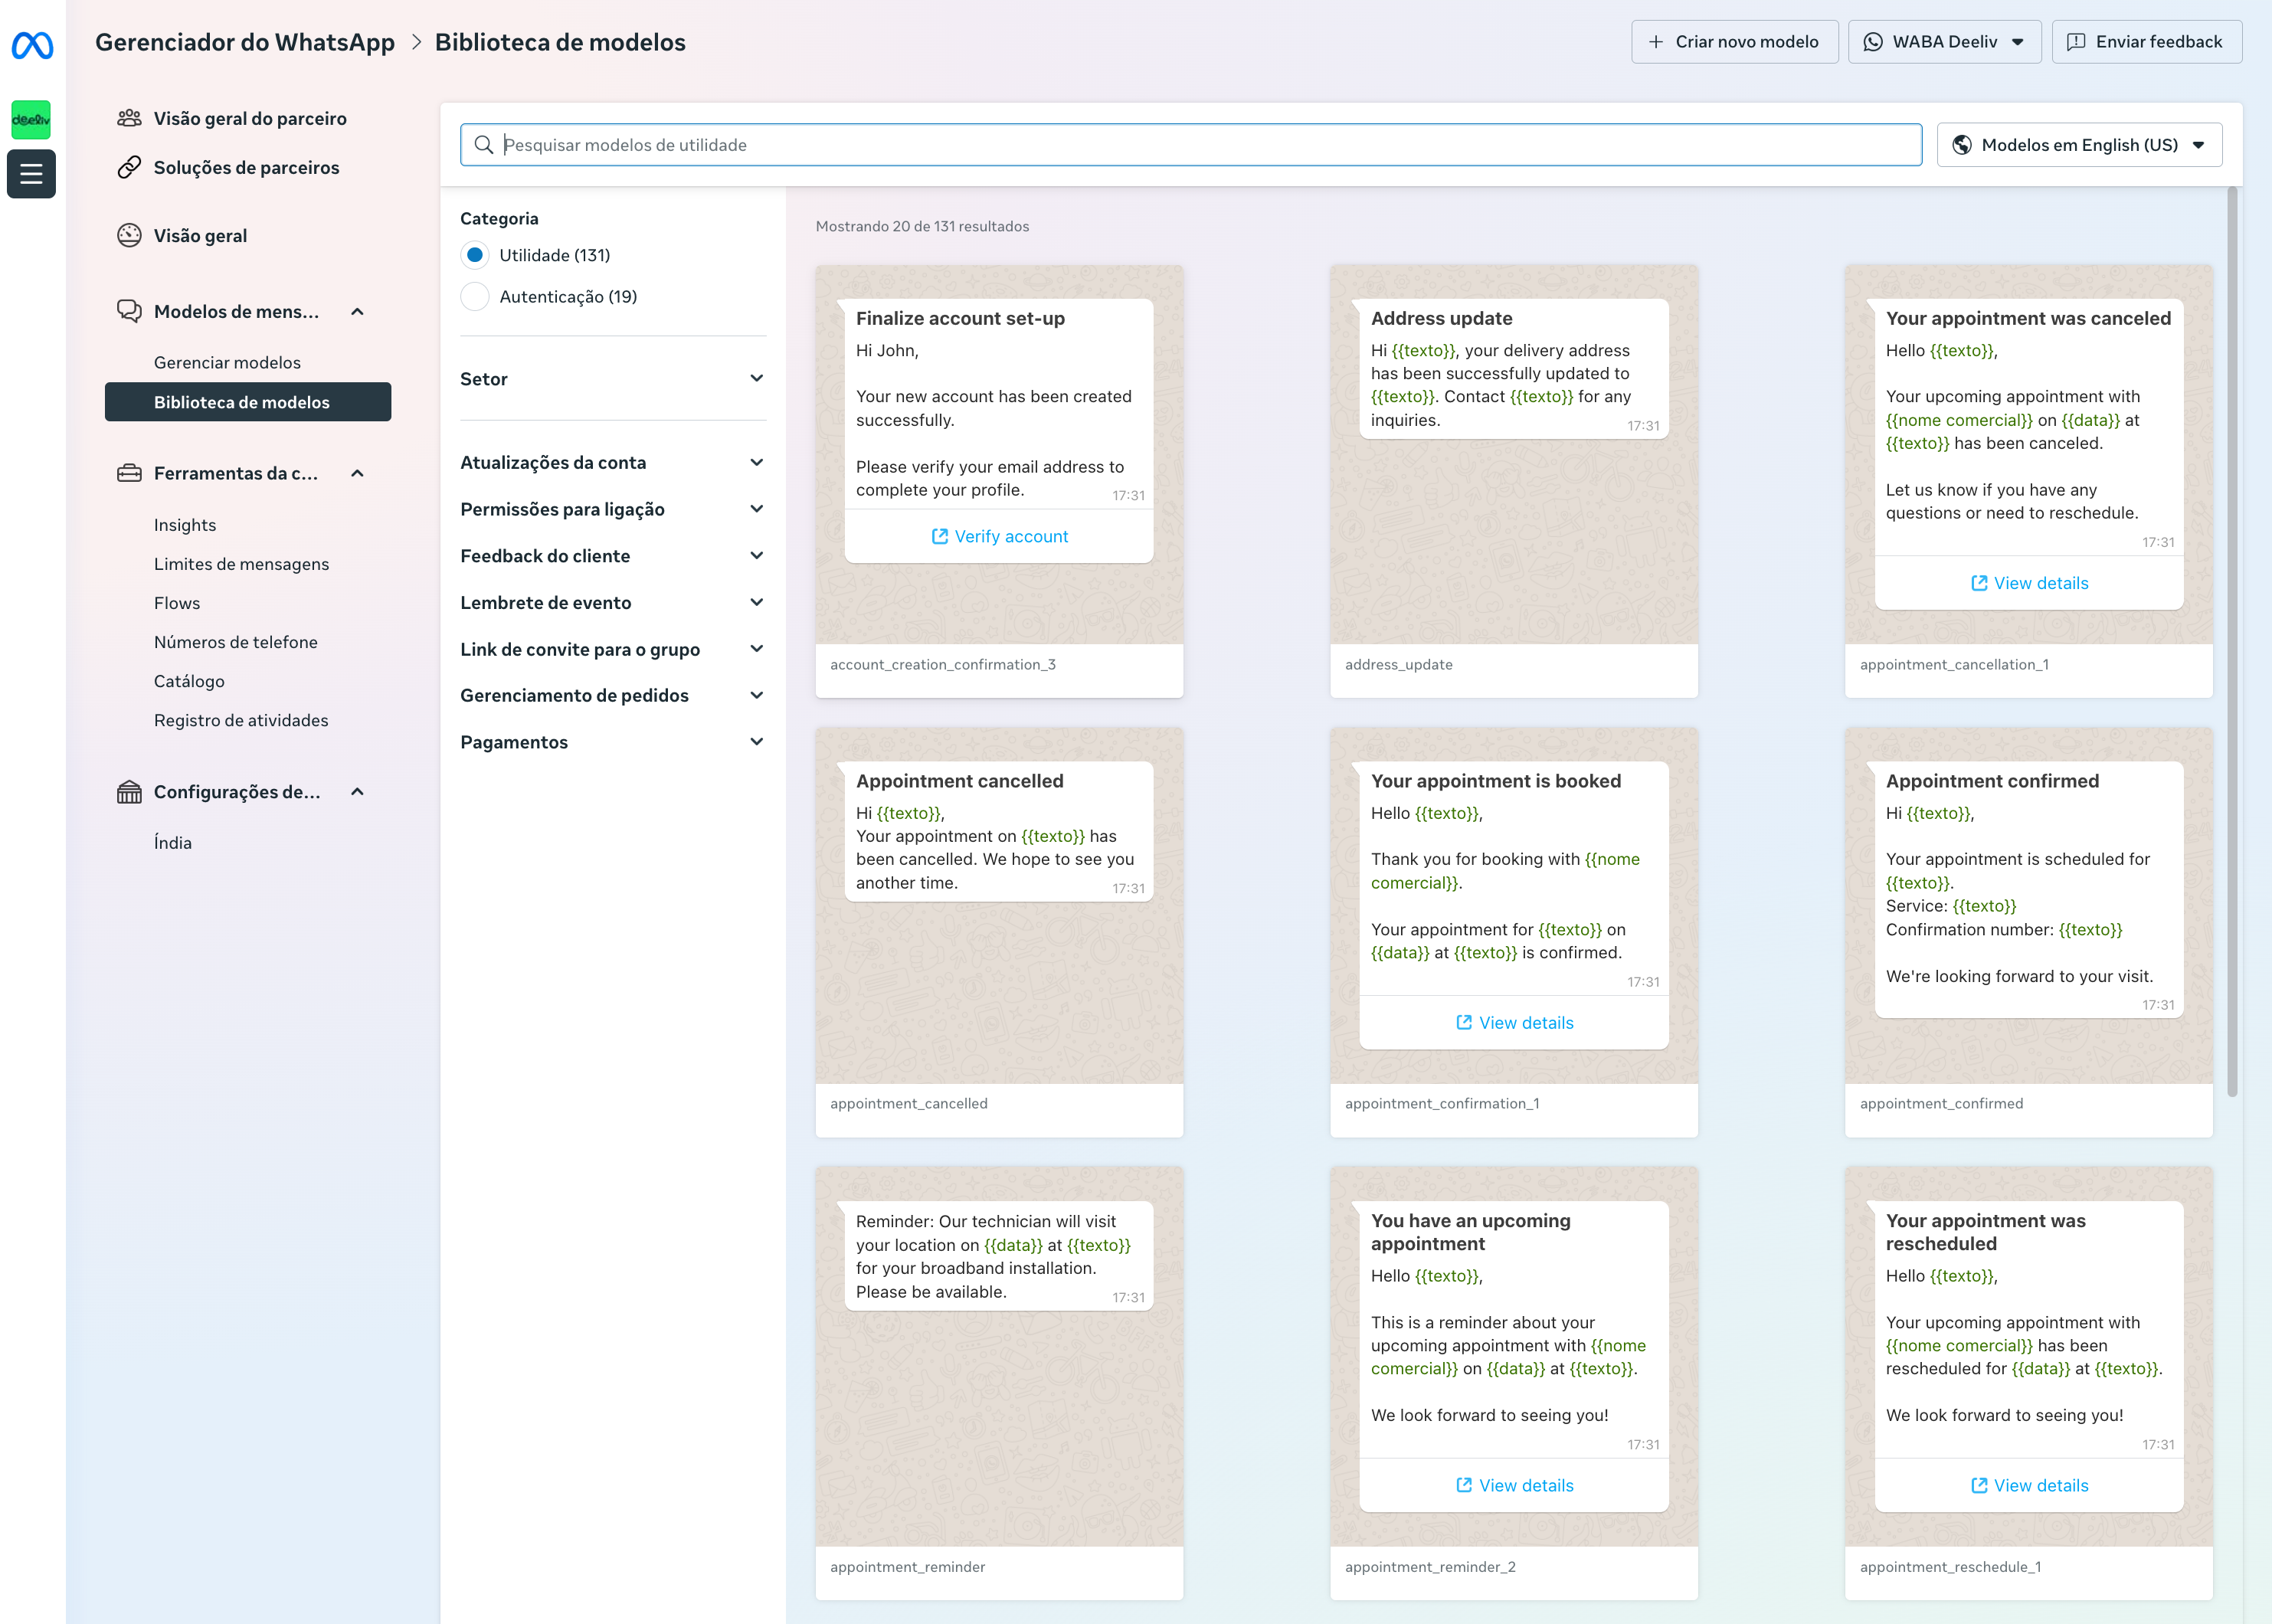Viewport: 2272px width, 1624px height.
Task: Click the Visão geral gauge icon
Action: (x=129, y=236)
